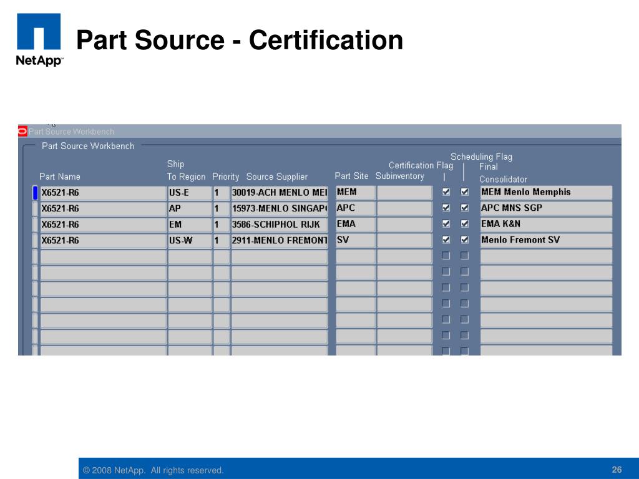The height and width of the screenshot is (479, 639).
Task: Click the Subinventory field in the MEM row
Action: click(x=404, y=192)
